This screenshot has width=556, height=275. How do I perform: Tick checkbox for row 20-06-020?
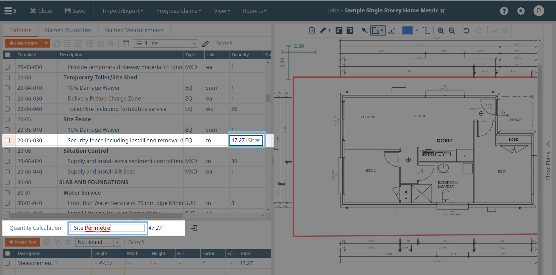7,161
